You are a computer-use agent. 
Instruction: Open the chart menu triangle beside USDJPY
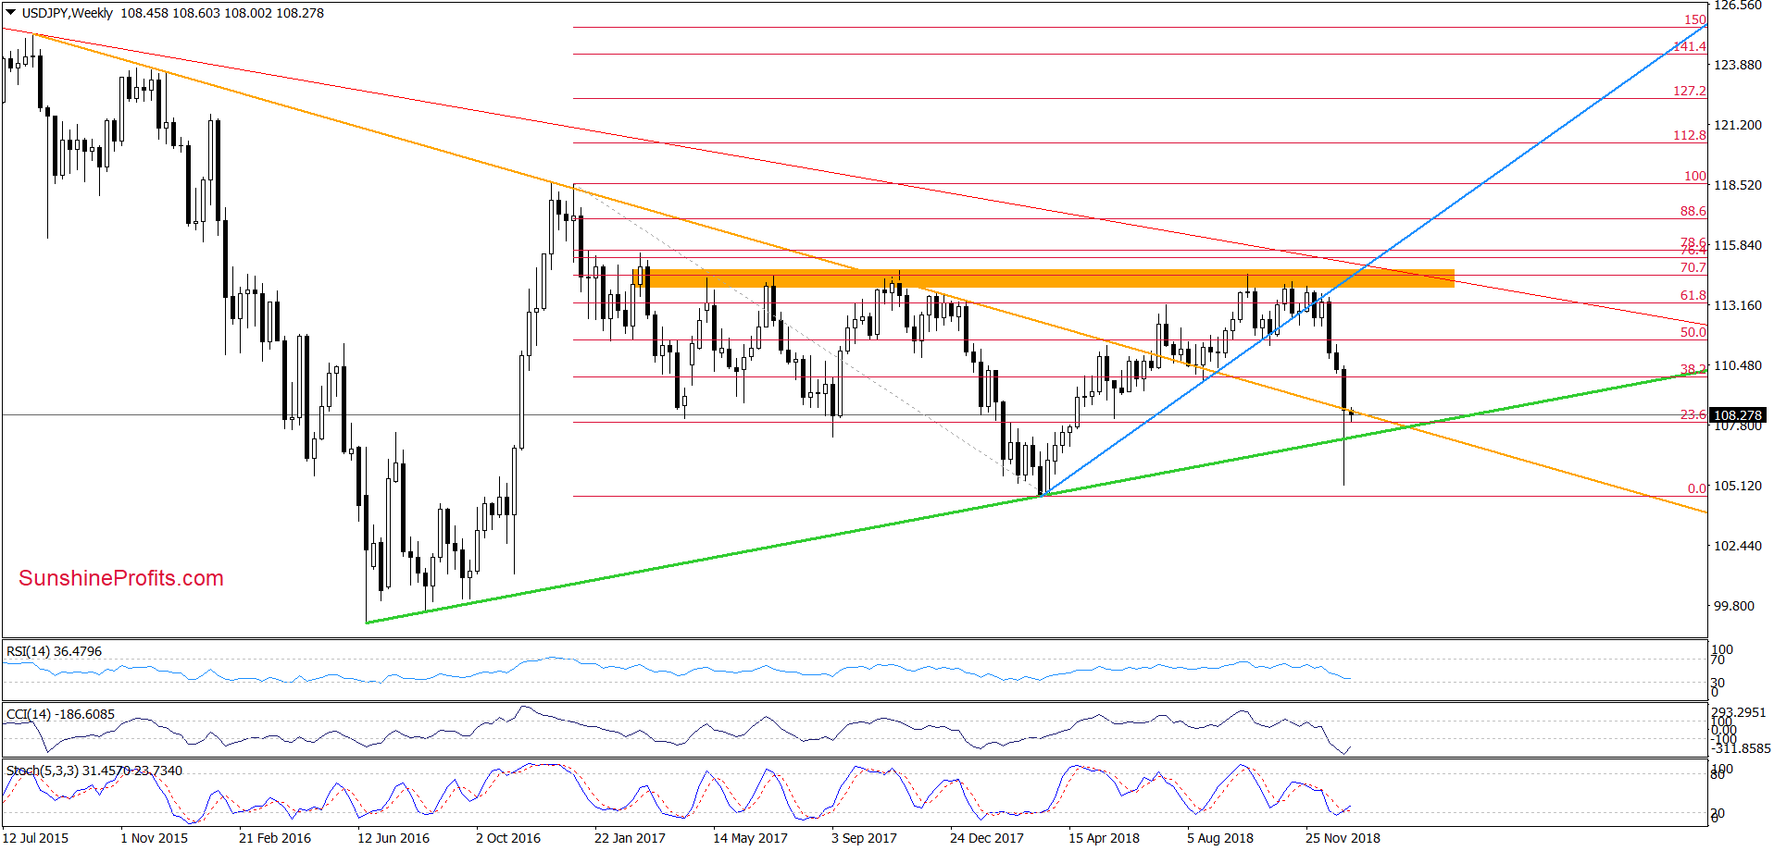click(x=11, y=13)
